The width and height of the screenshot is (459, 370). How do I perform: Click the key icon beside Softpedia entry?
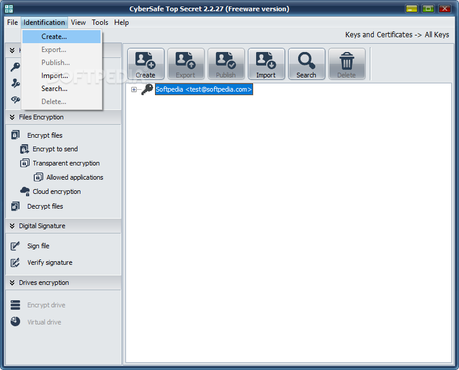tap(147, 89)
